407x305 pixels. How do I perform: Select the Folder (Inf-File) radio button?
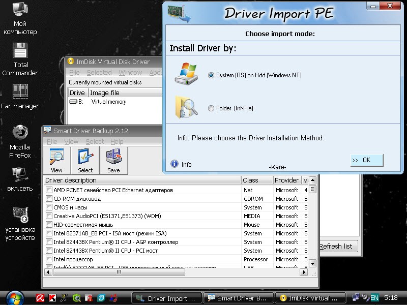(211, 108)
